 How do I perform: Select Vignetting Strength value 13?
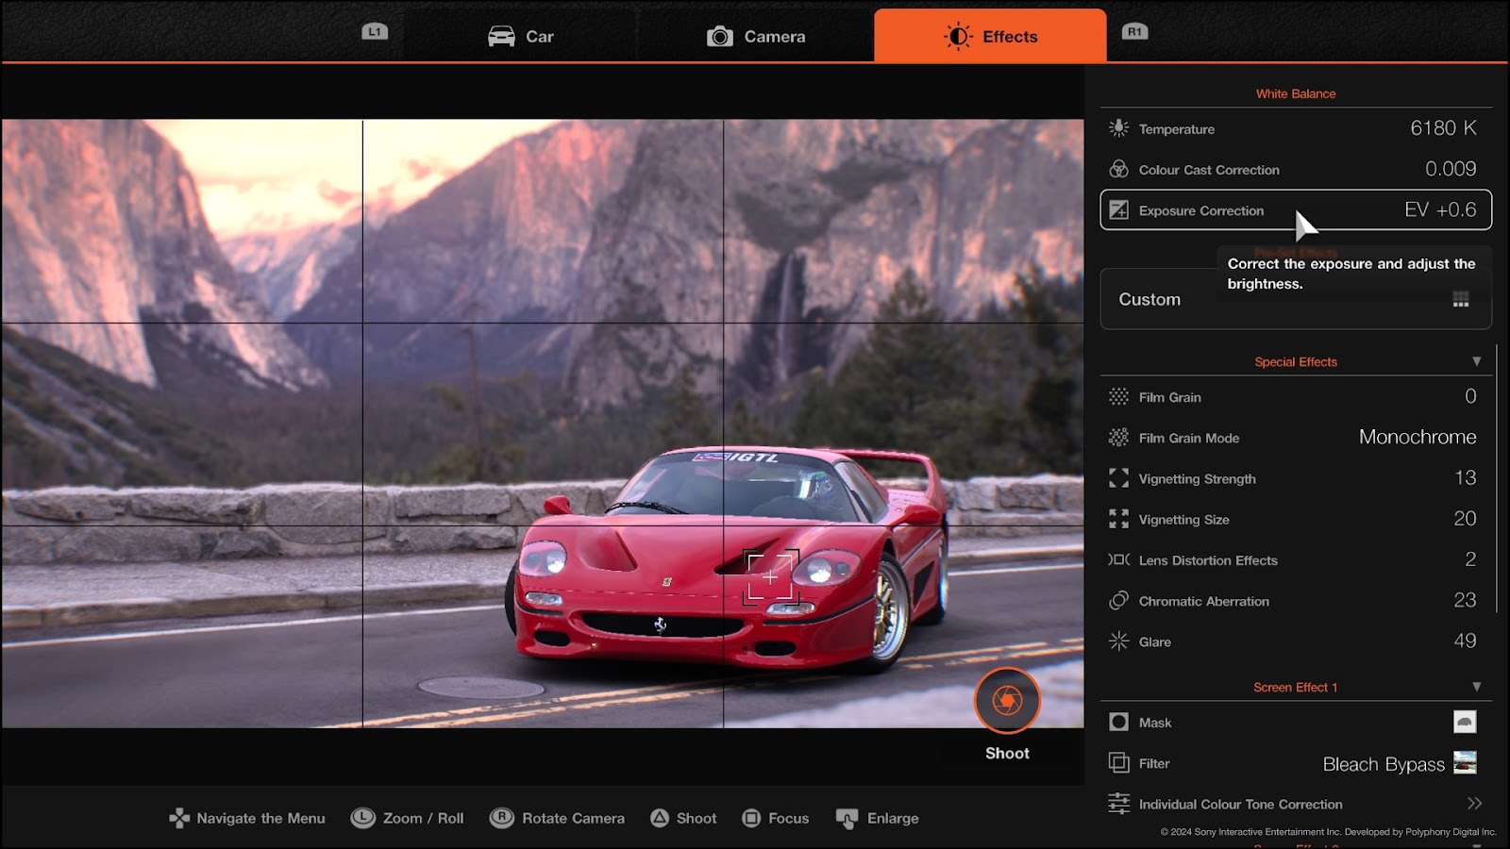tap(1465, 478)
